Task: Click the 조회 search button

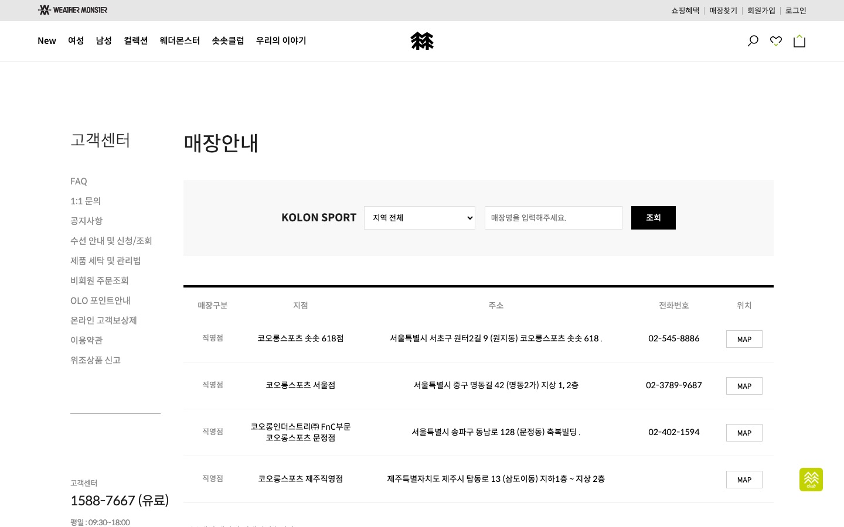Action: [x=654, y=218]
